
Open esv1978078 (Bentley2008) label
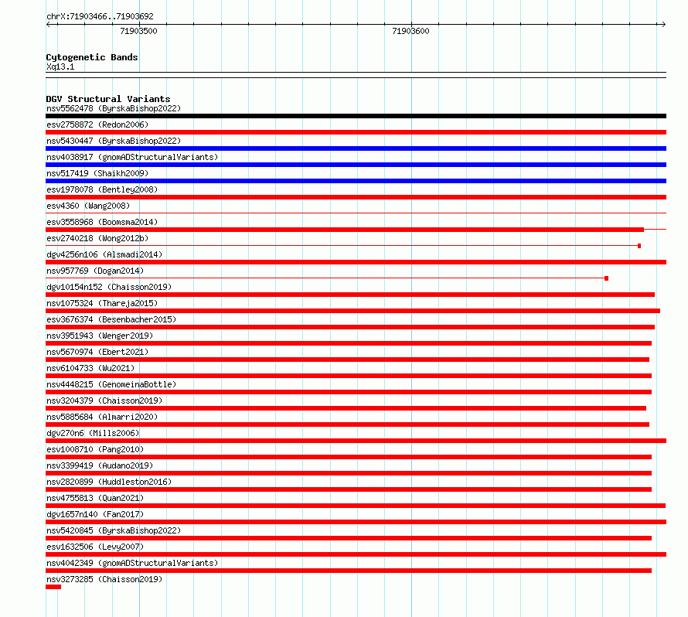point(102,189)
